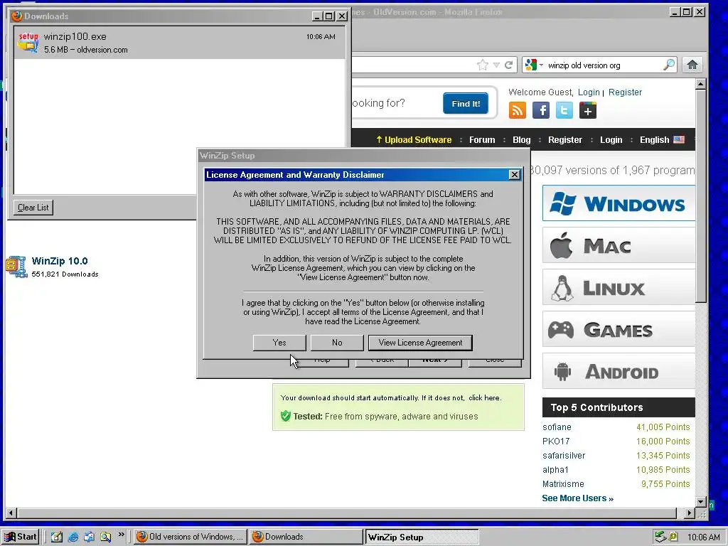Viewport: 728px width, 546px height.
Task: Decline the license with the No button
Action: (336, 343)
